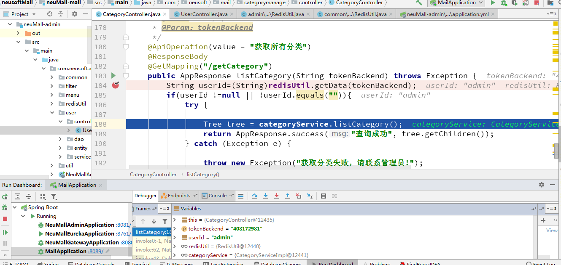Click the locate-in-project target icon
Image resolution: width=561 pixels, height=265 pixels.
50,14
